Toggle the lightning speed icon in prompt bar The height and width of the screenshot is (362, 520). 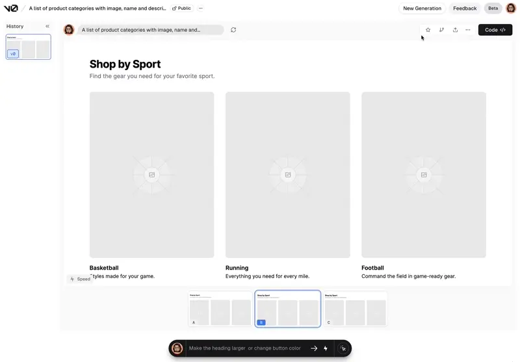tap(326, 348)
